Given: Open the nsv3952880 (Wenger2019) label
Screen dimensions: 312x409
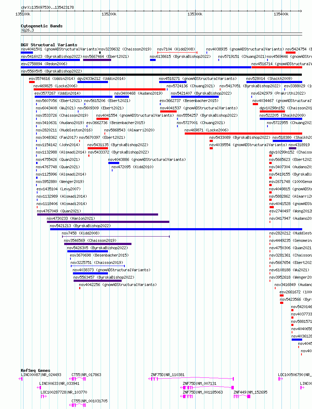Looking at the screenshot, I should point(60,182).
